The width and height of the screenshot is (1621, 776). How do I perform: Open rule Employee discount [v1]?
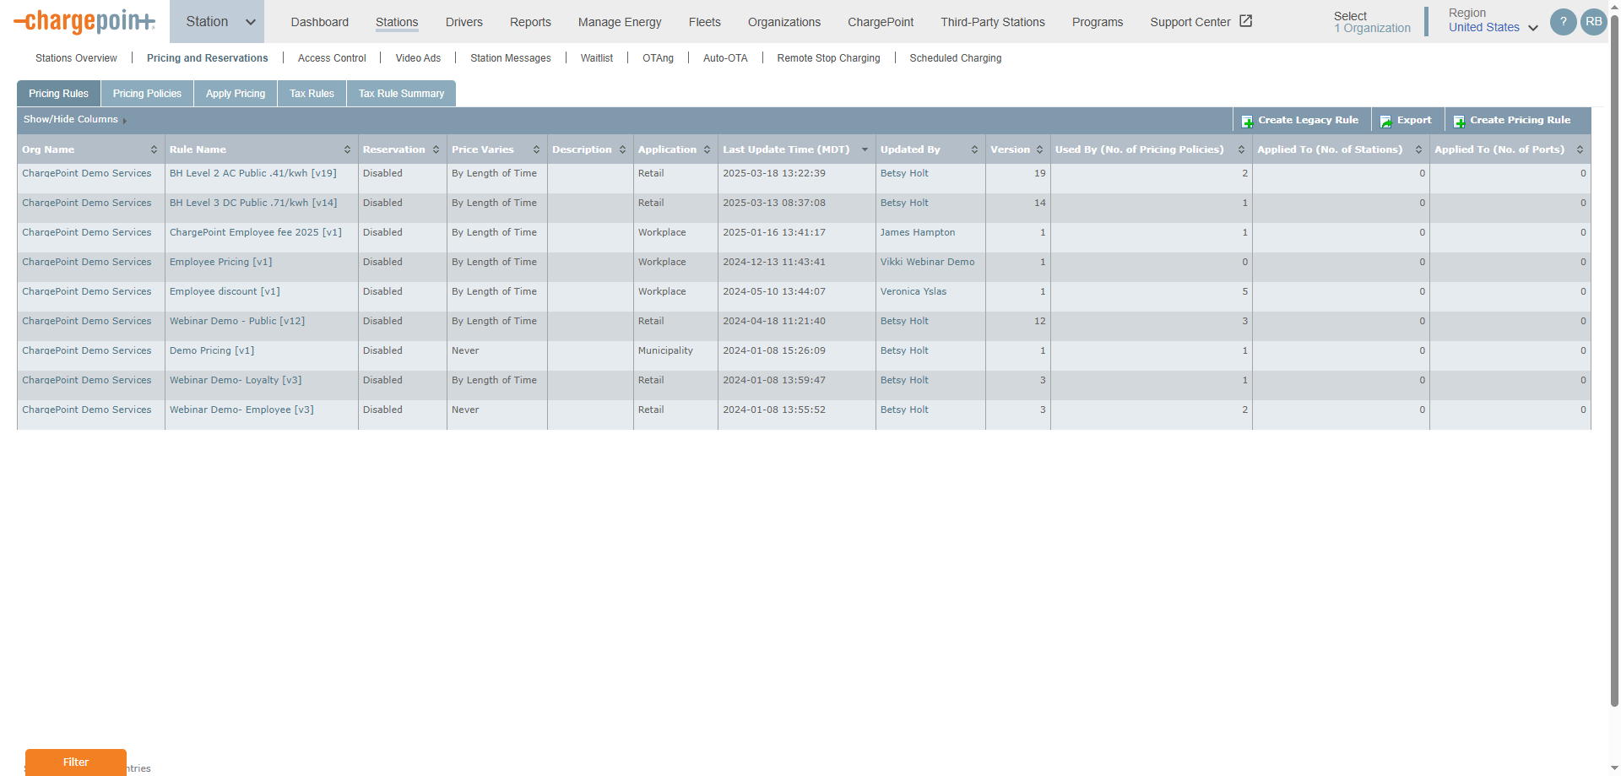click(x=225, y=291)
